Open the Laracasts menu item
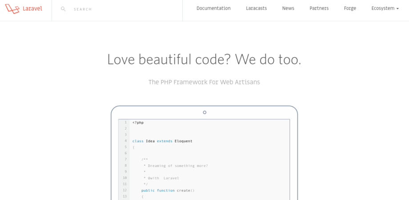This screenshot has height=200, width=409. 256,8
